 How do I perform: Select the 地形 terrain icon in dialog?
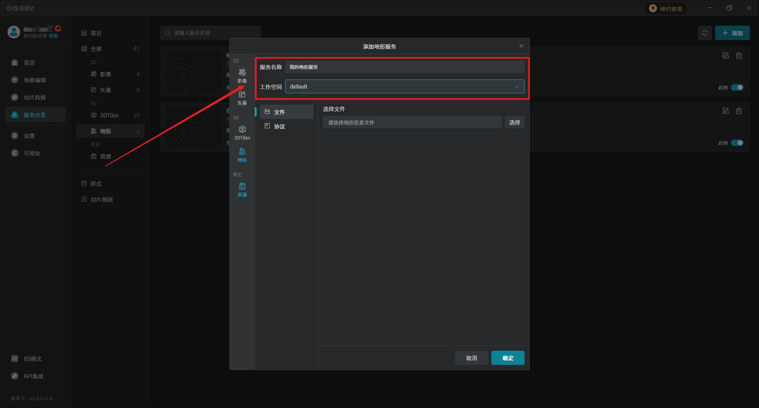click(x=242, y=155)
